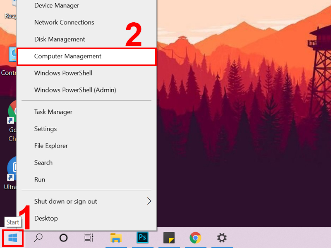The image size is (331, 248).
Task: Open the Windows Start button
Action: [13, 238]
